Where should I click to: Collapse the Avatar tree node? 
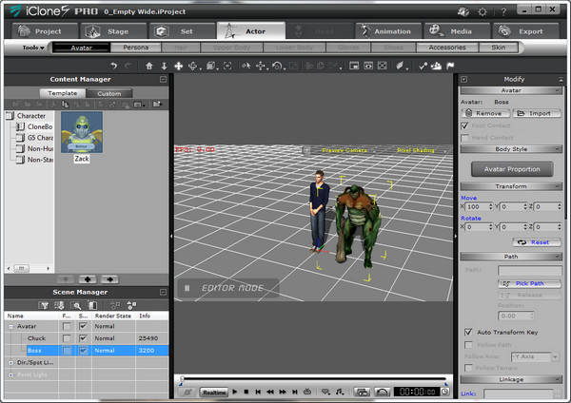[x=10, y=326]
